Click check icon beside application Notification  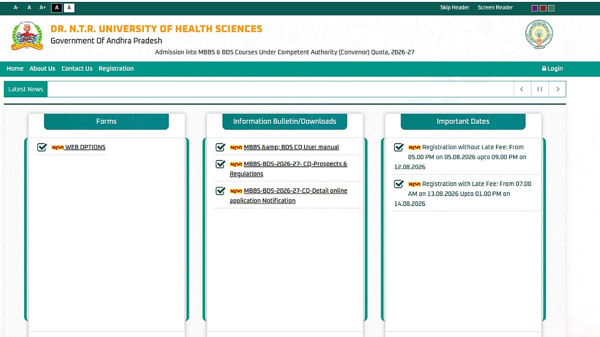[x=220, y=191]
